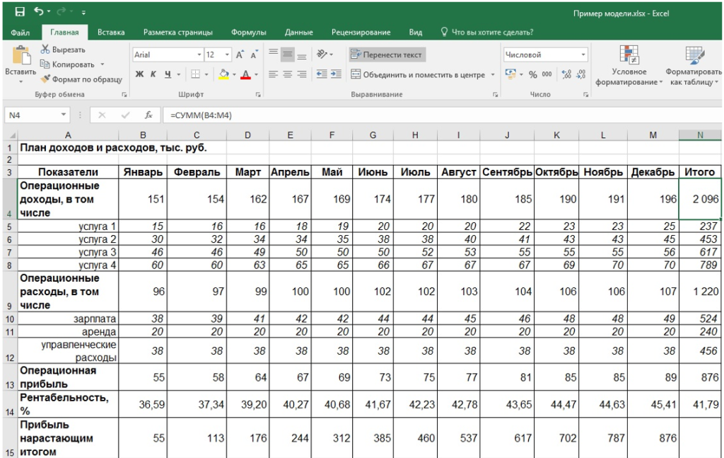Toggle Bold (Ж) formatting
The image size is (724, 458).
coord(139,74)
